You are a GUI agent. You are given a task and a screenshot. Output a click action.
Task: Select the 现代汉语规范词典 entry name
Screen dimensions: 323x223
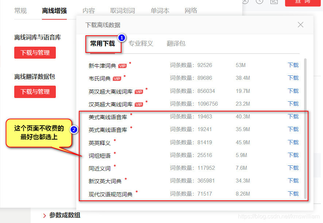pyautogui.click(x=111, y=194)
